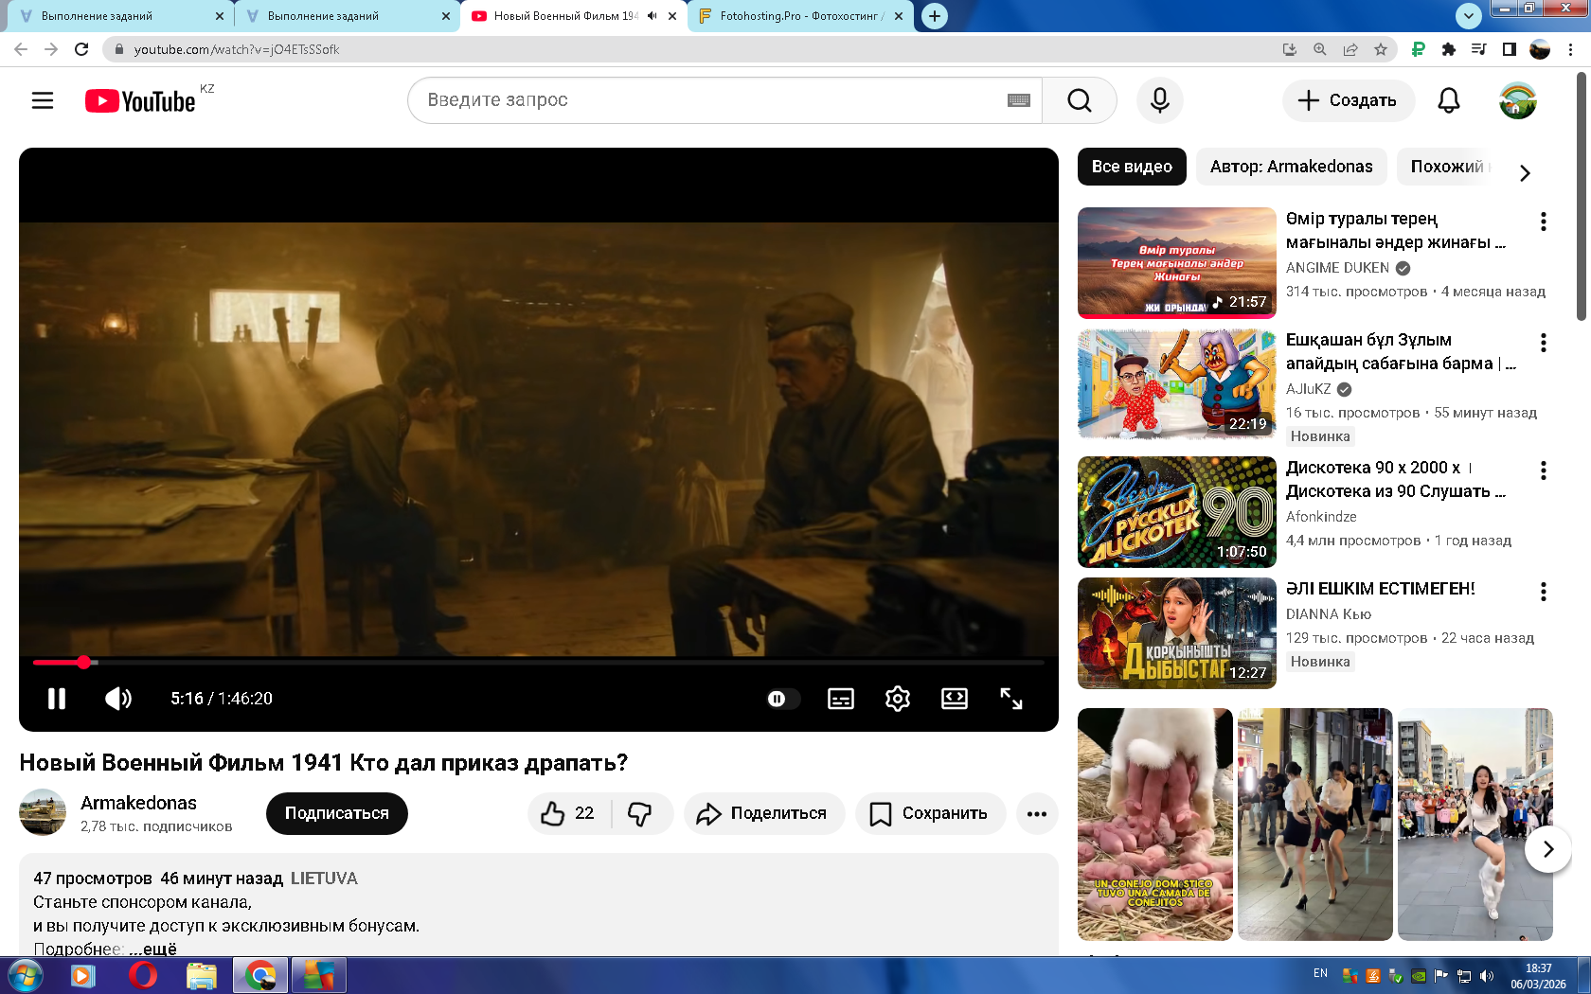Pause the video

pyautogui.click(x=57, y=699)
